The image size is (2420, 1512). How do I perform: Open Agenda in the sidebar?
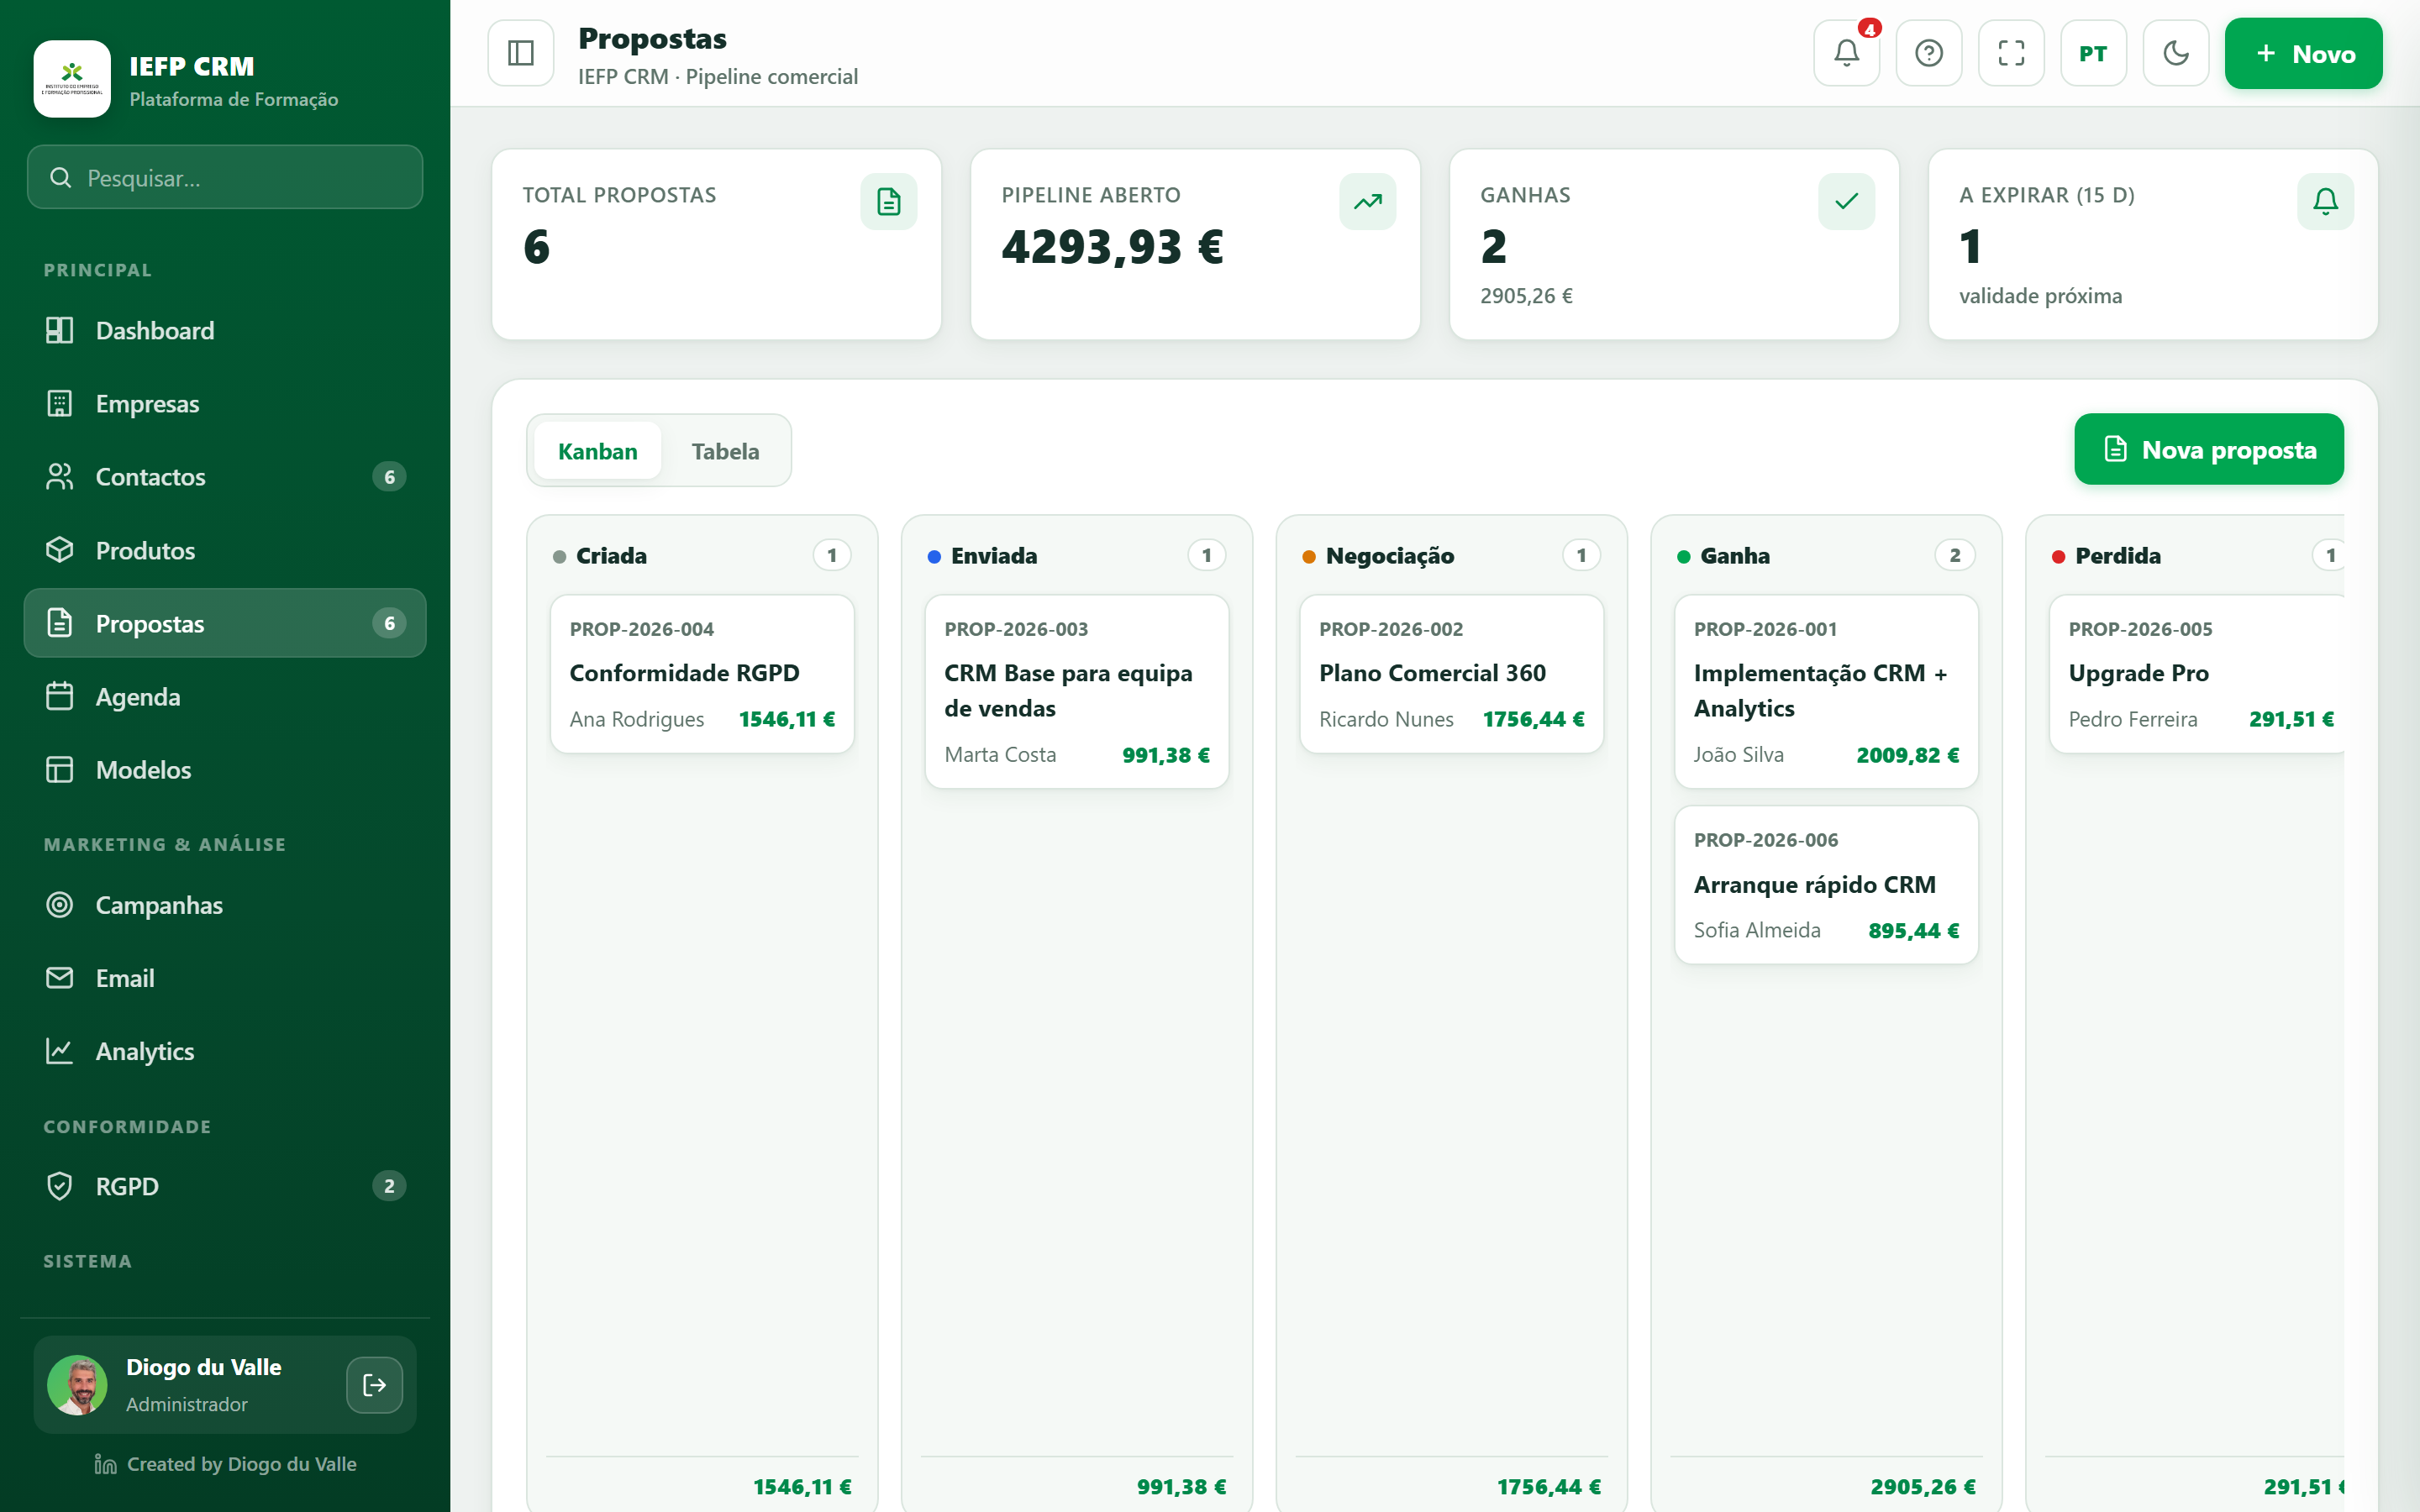225,696
